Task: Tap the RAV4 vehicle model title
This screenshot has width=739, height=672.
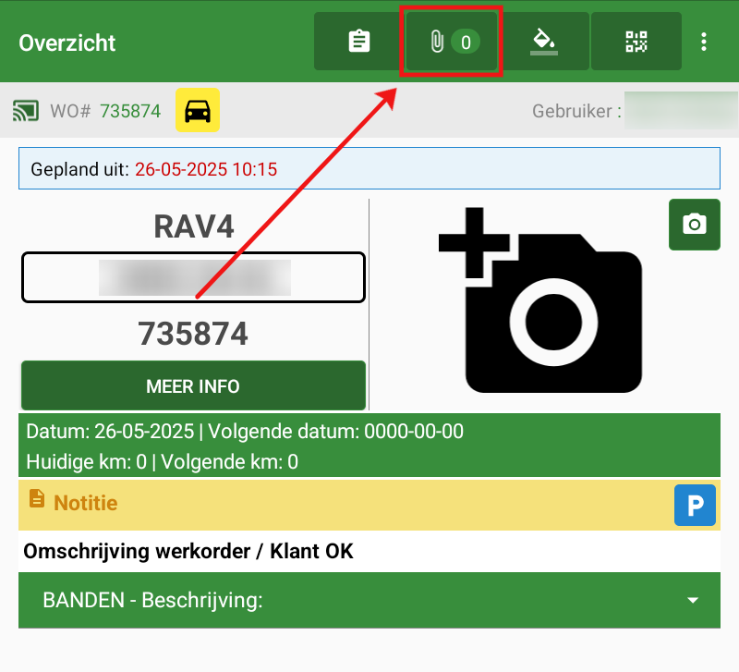Action: (194, 228)
